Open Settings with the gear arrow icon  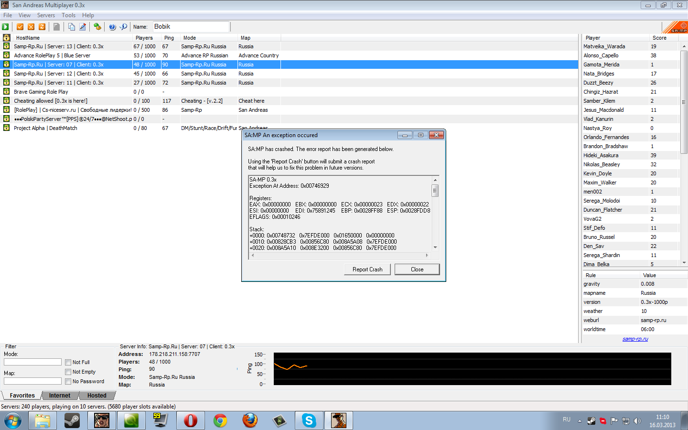pyautogui.click(x=97, y=27)
